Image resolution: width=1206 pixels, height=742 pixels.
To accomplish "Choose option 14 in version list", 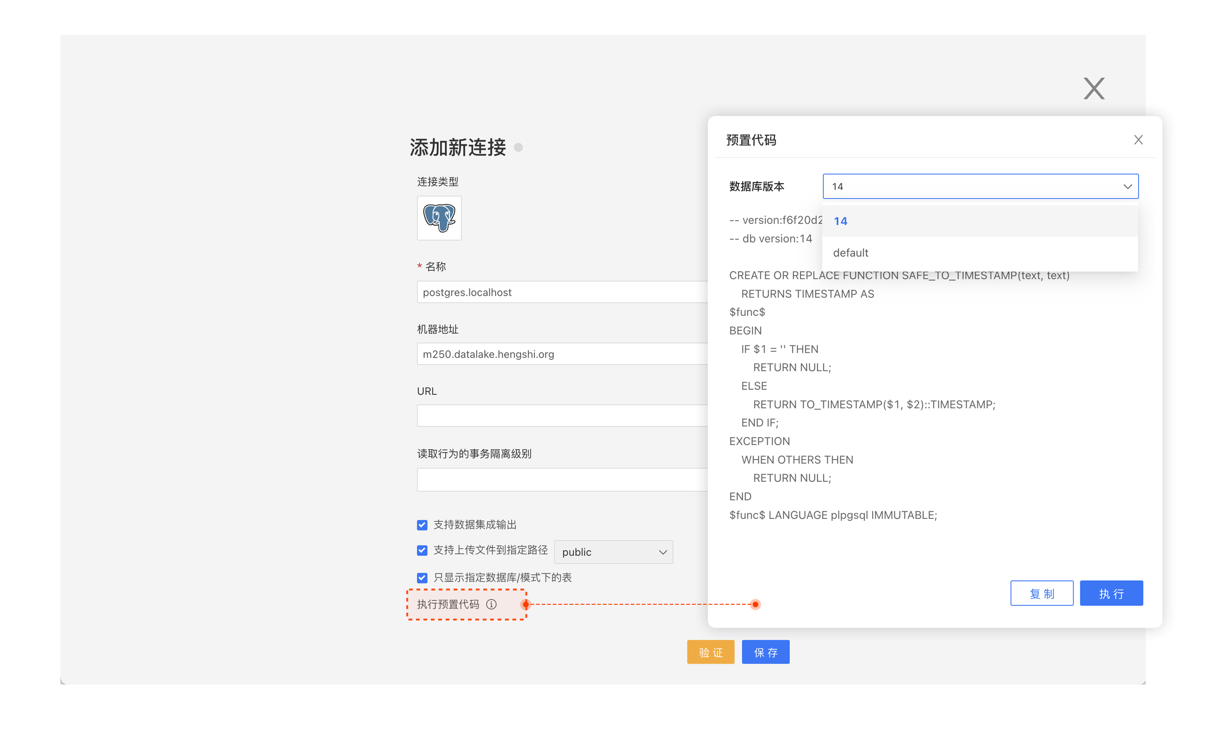I will click(x=980, y=221).
